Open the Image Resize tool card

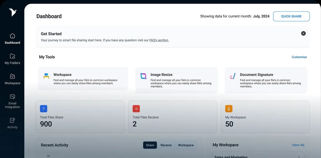click(176, 80)
